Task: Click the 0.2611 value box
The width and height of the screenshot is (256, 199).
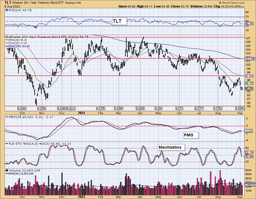Action: pos(71,109)
